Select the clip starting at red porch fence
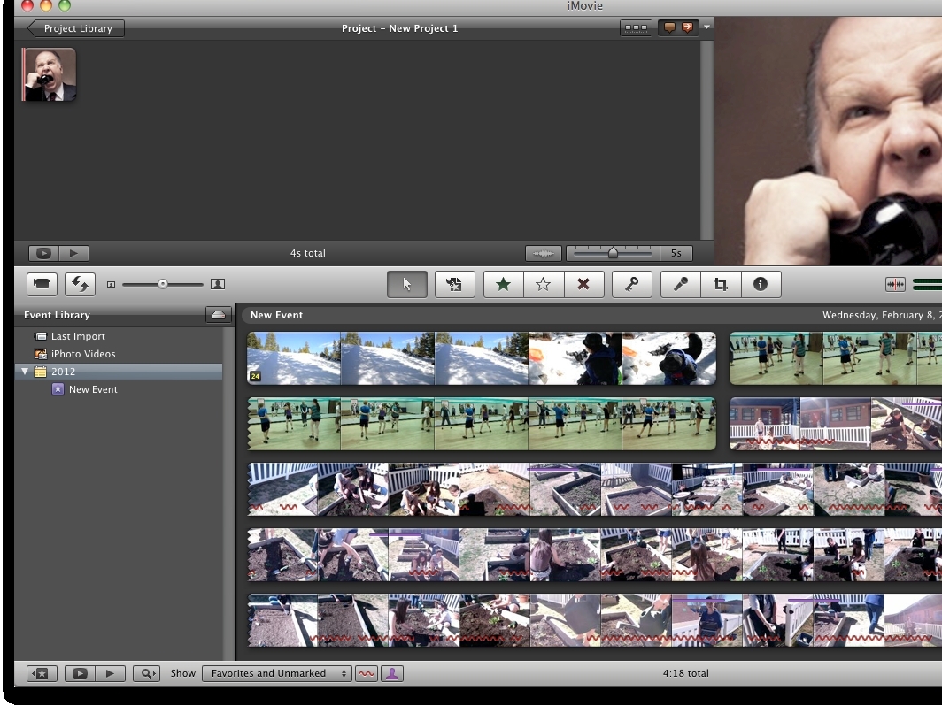This screenshot has width=942, height=706. coord(836,424)
